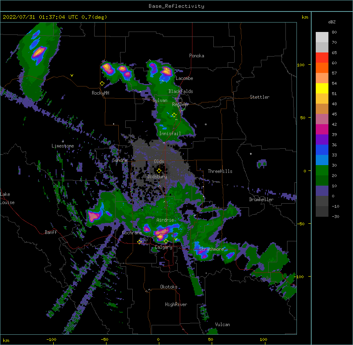Click the Sundre town label
Screen dimensions: 353x345
[120, 160]
